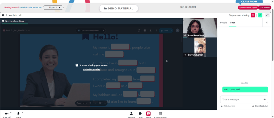Zoom out PDF with minus icon
The image size is (274, 118).
coord(95,103)
